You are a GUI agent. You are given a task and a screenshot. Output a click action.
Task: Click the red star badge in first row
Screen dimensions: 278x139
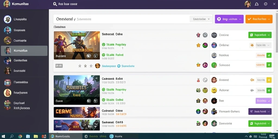pyautogui.click(x=198, y=35)
